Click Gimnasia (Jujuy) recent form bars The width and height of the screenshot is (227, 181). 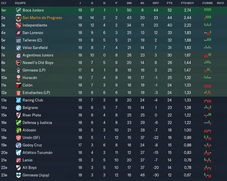[207, 175]
